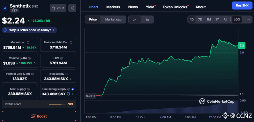
Task: Toggle LOG scale on chart
Action: (237, 19)
